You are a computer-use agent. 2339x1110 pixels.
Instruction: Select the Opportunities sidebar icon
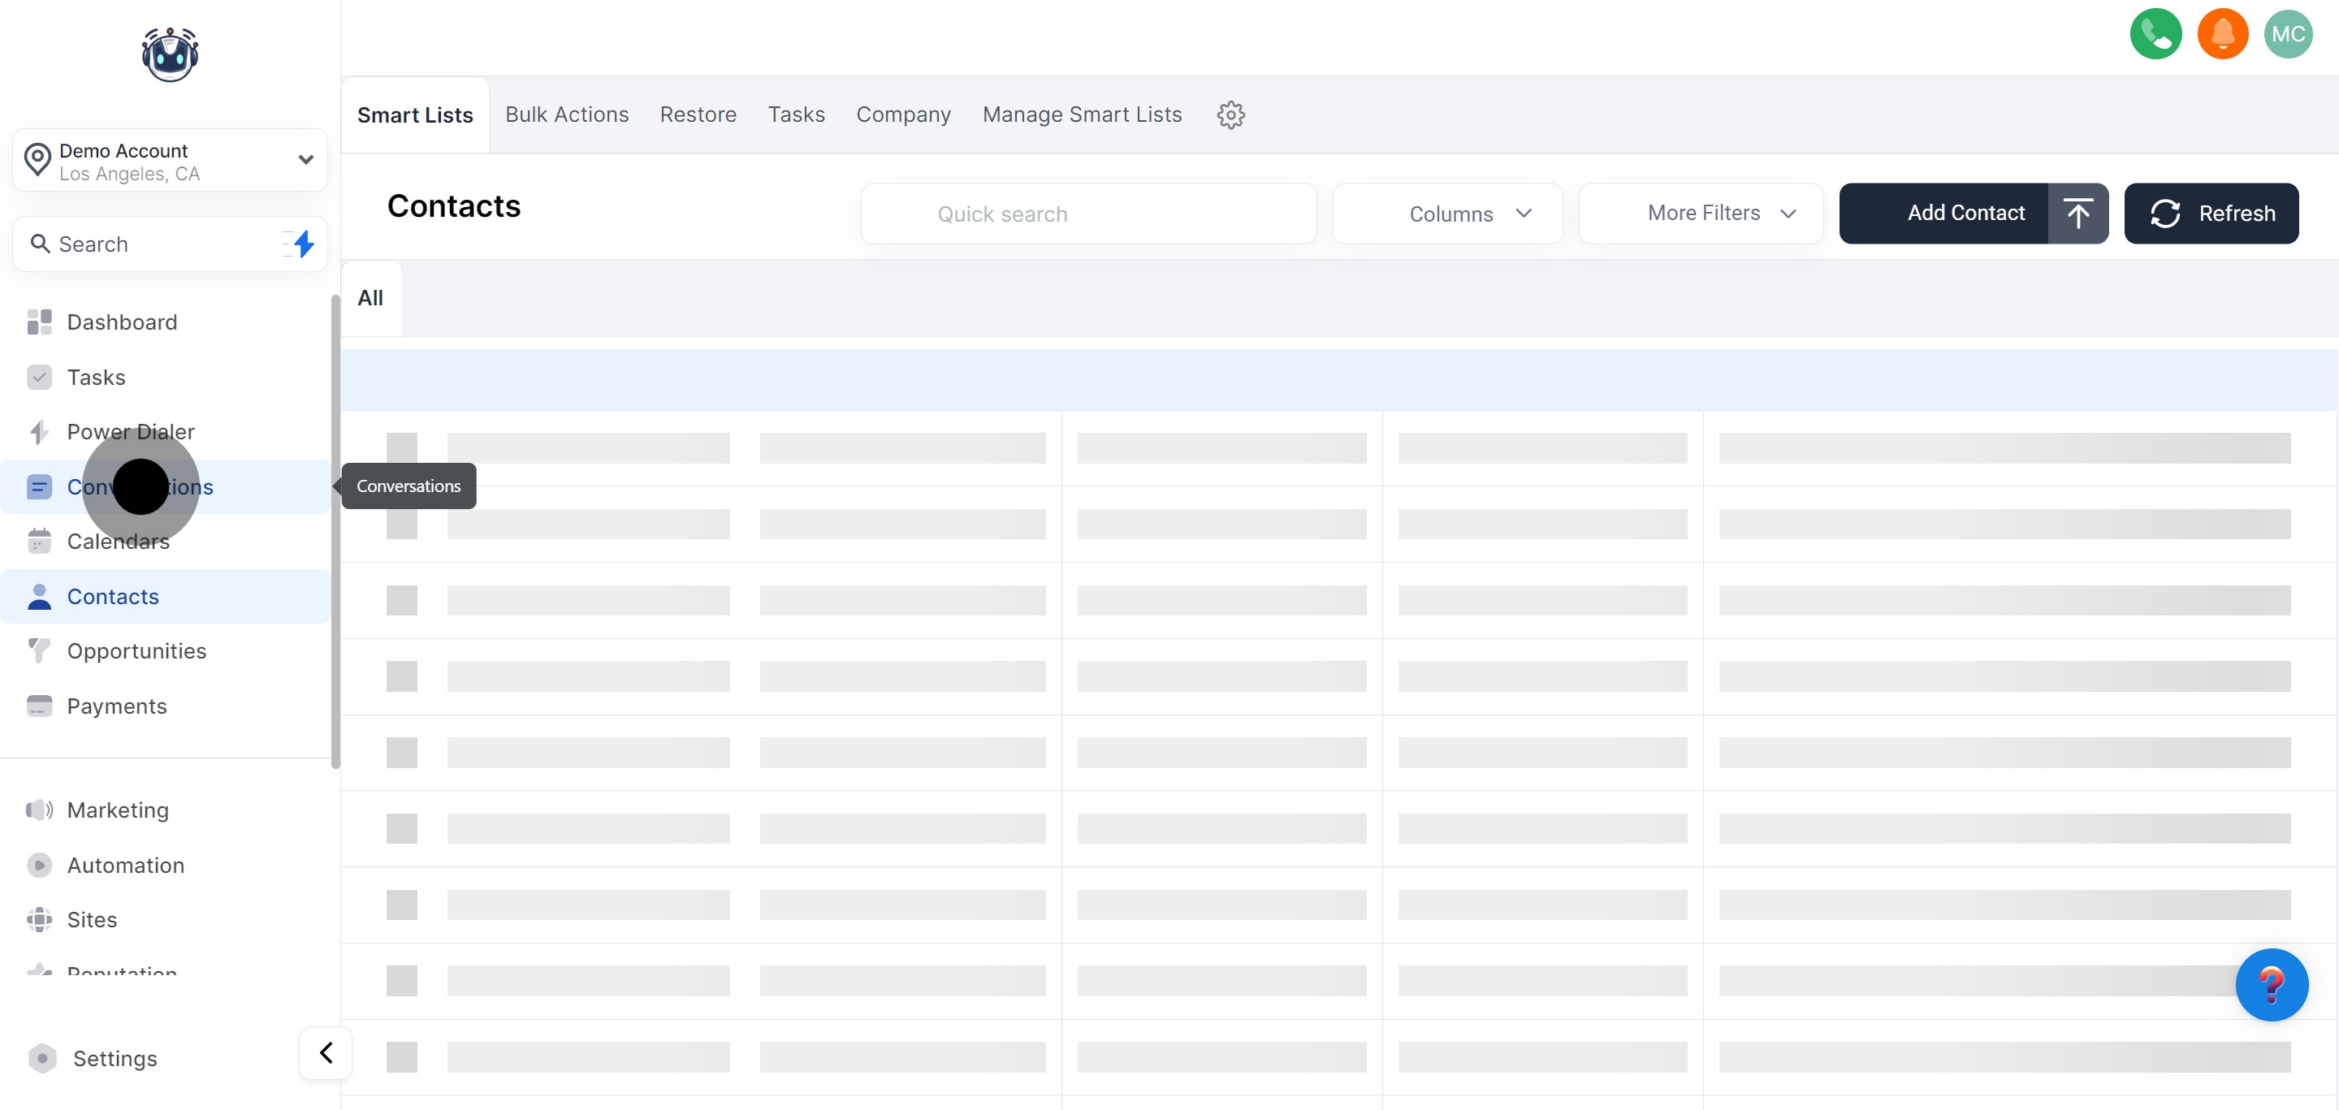point(40,650)
